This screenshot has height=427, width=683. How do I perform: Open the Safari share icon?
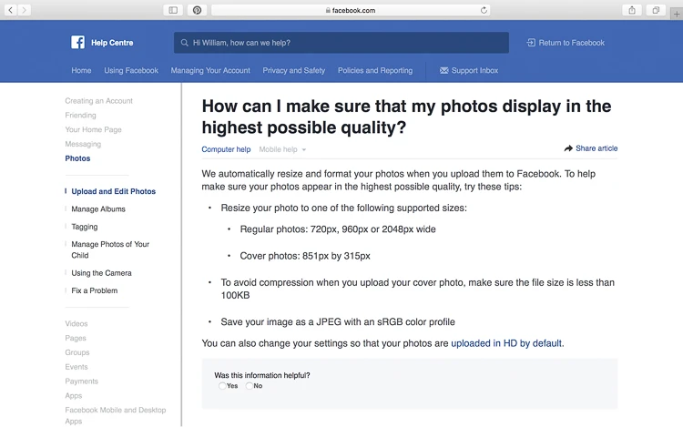(x=632, y=10)
